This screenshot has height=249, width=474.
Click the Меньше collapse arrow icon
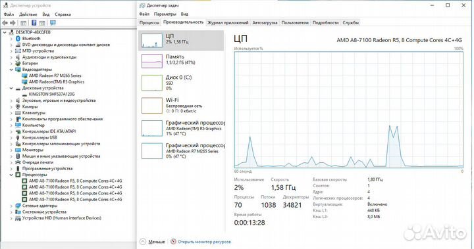[x=143, y=242]
